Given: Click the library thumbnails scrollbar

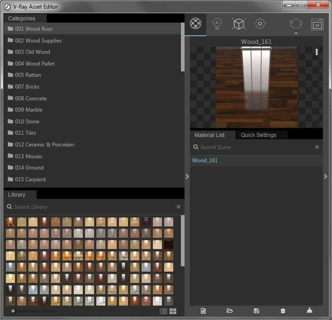Looking at the screenshot, I should coord(183,240).
